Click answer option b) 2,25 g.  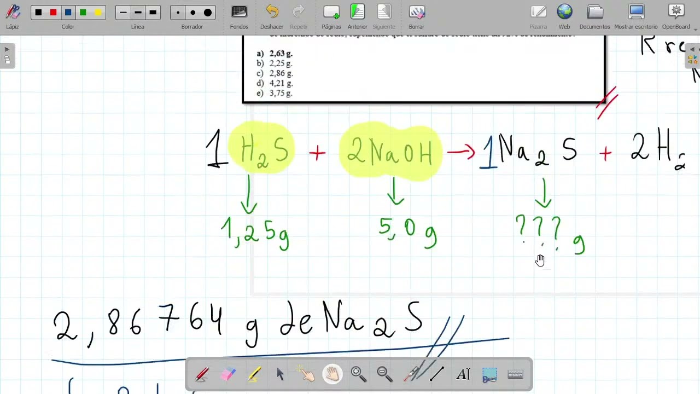(x=275, y=63)
